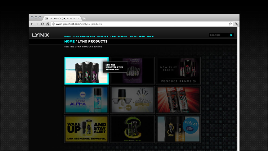Open the Lynx shower gel thumbnail
The height and width of the screenshot is (151, 268).
(87, 71)
